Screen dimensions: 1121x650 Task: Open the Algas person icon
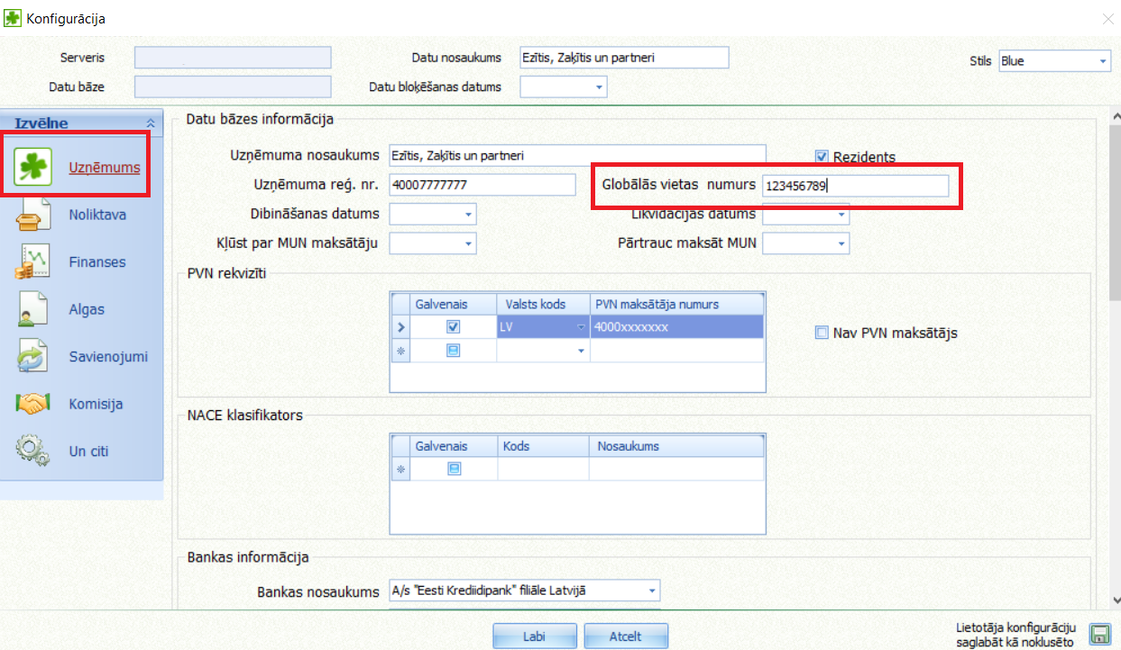(33, 309)
